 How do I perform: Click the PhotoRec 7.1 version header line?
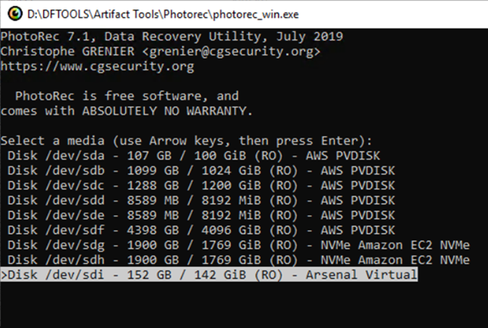point(172,37)
